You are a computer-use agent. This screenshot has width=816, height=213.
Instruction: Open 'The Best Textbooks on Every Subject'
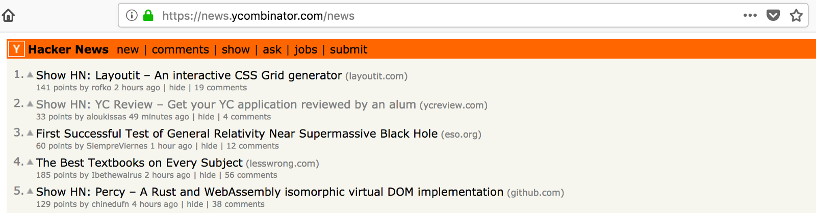coord(139,163)
